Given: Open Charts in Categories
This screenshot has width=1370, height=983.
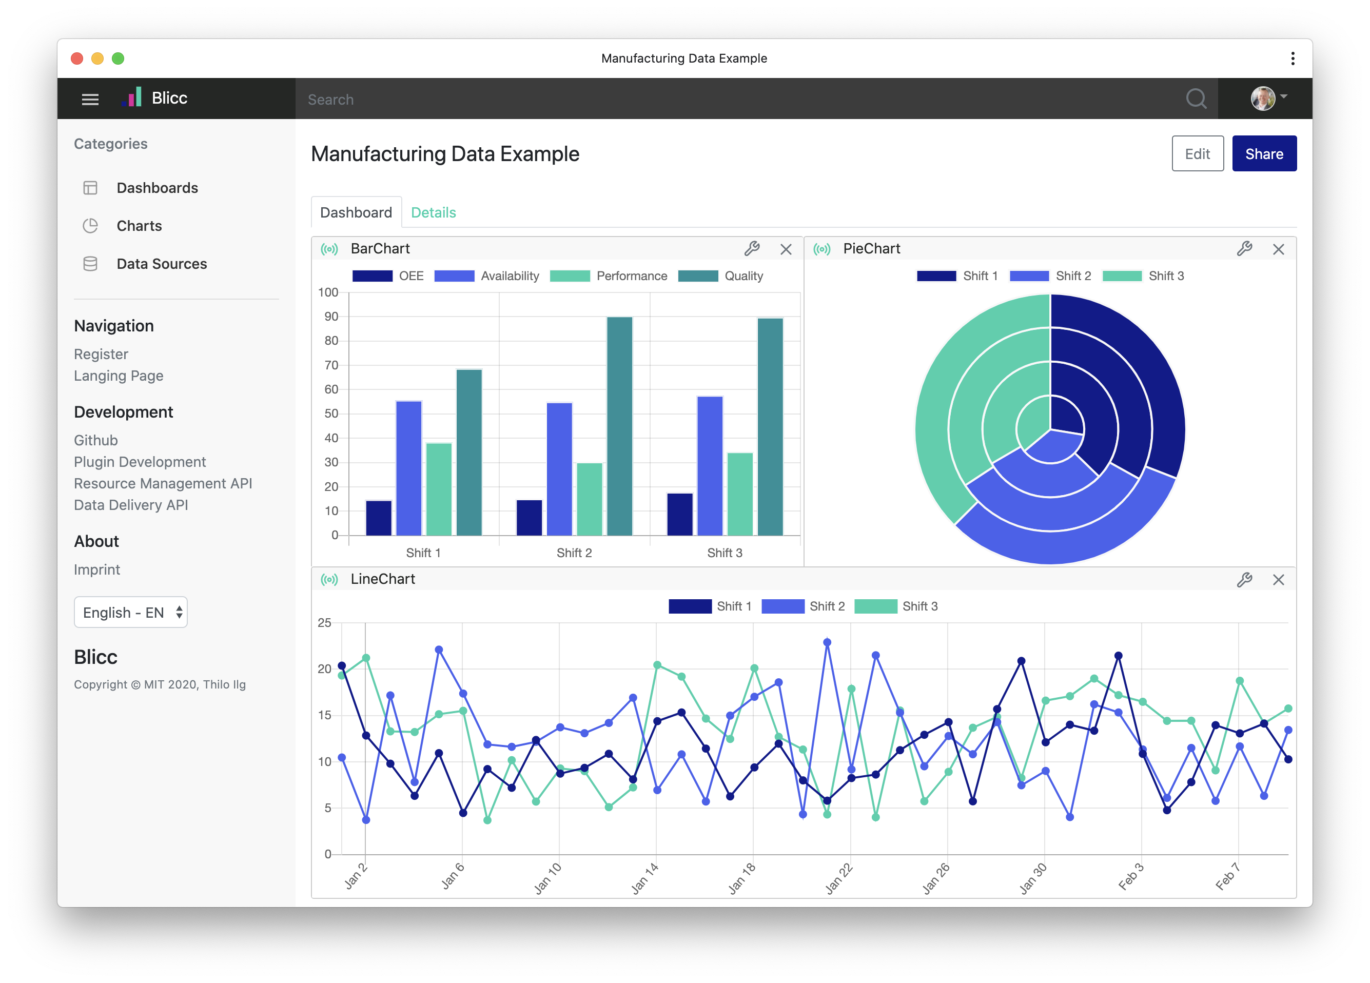Looking at the screenshot, I should [x=139, y=226].
